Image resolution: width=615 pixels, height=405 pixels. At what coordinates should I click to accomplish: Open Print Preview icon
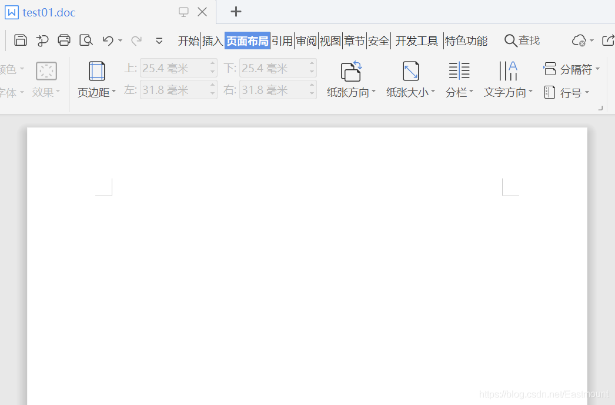86,41
